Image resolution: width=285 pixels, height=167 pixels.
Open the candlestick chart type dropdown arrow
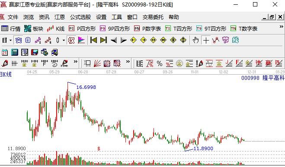64,40
